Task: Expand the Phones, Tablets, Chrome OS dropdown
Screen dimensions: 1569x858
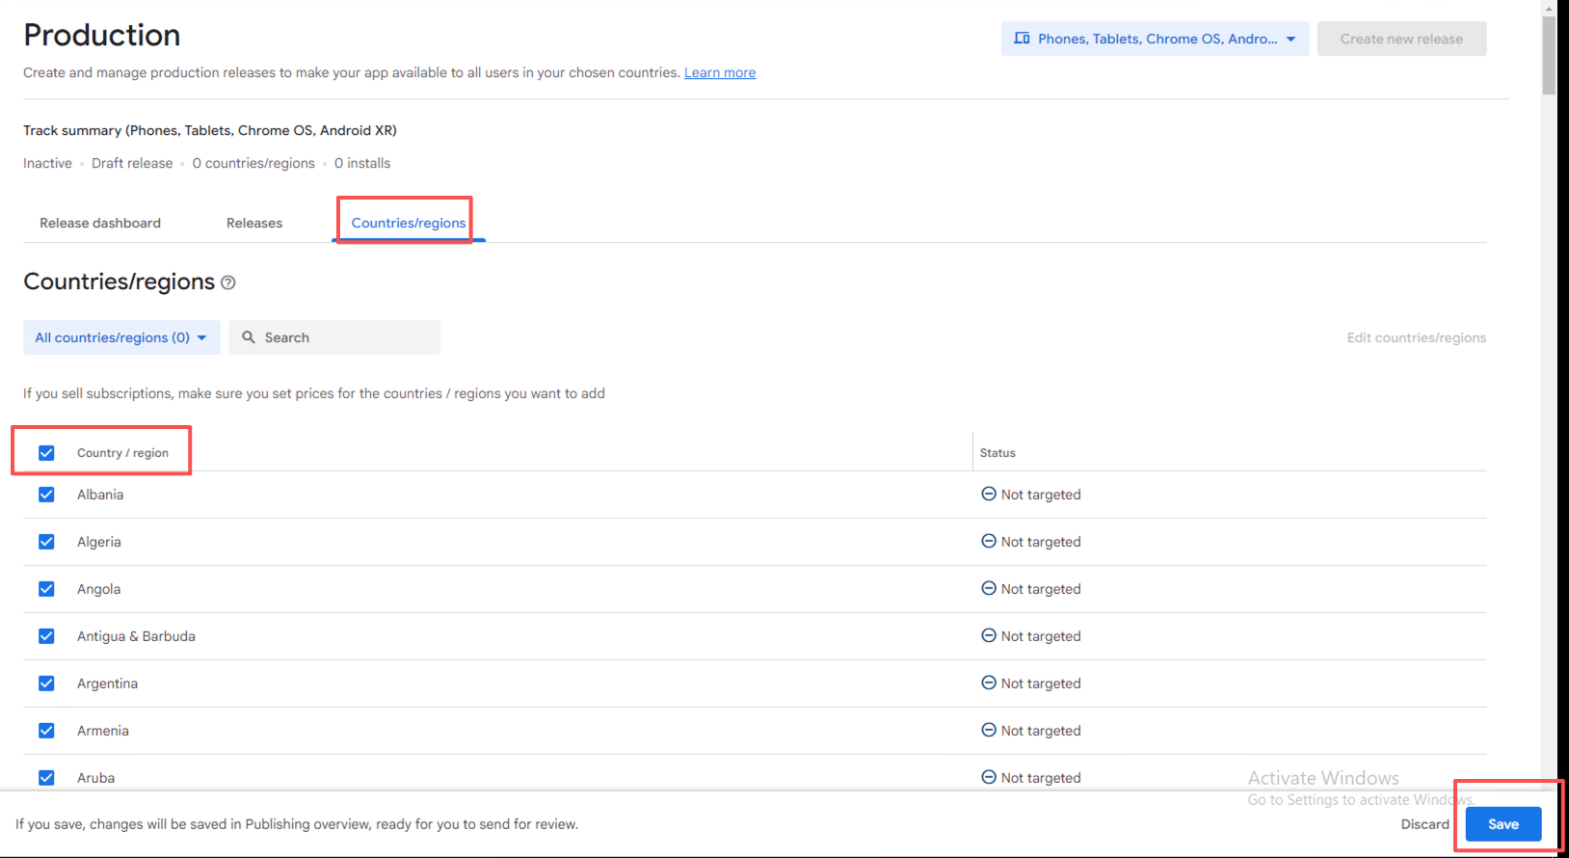Action: pos(1155,39)
